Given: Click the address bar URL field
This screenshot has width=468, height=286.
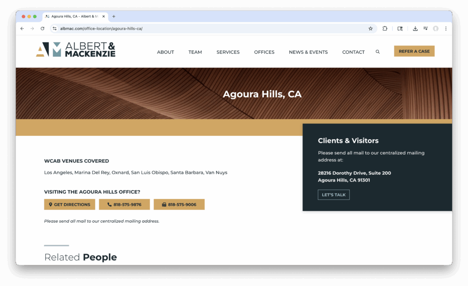Looking at the screenshot, I should point(206,28).
